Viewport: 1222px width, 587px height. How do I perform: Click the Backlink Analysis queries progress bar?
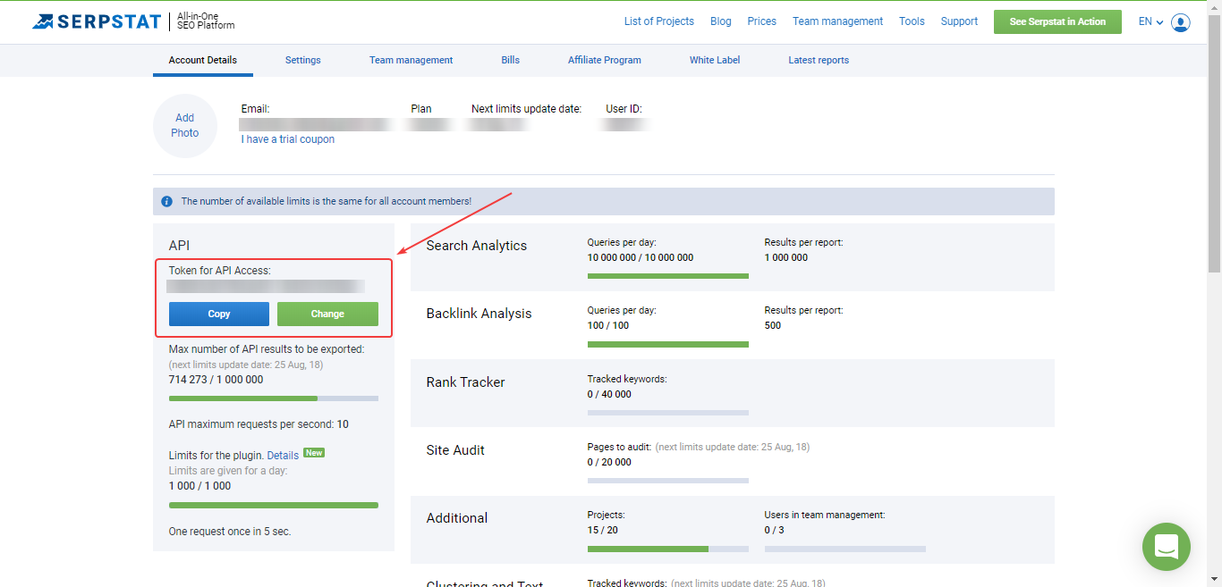pos(668,344)
